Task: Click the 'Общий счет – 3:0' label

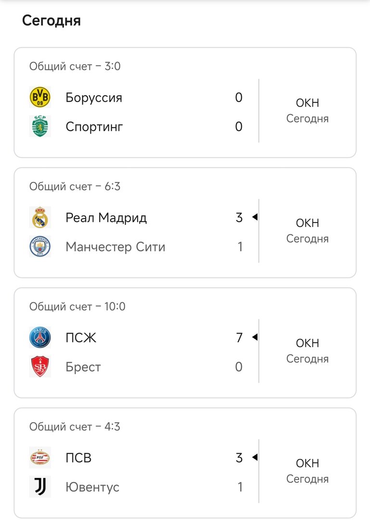Action: [x=75, y=66]
